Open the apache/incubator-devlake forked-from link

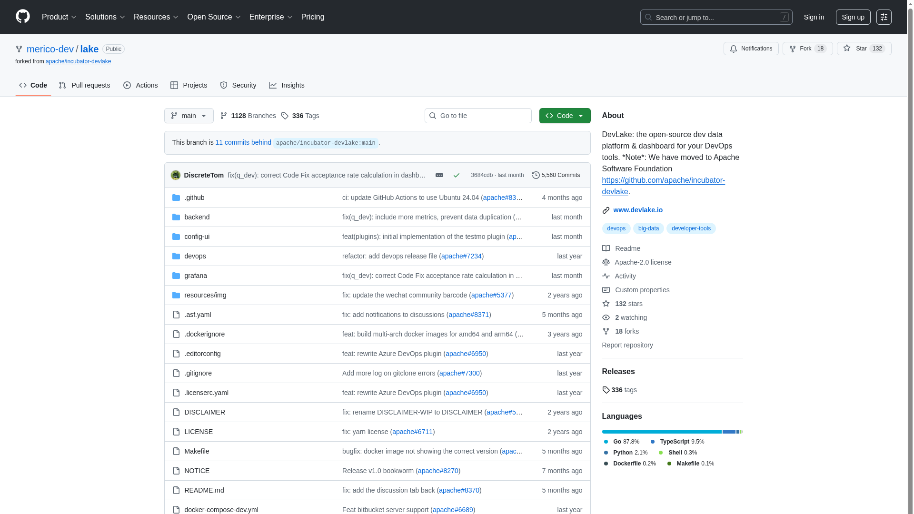click(x=79, y=61)
